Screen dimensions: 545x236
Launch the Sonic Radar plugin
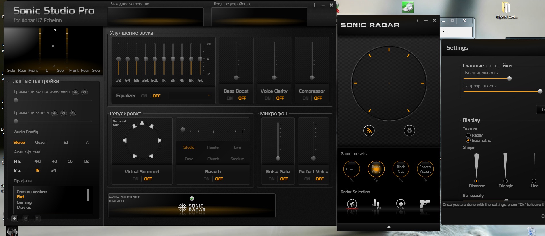coord(192,208)
